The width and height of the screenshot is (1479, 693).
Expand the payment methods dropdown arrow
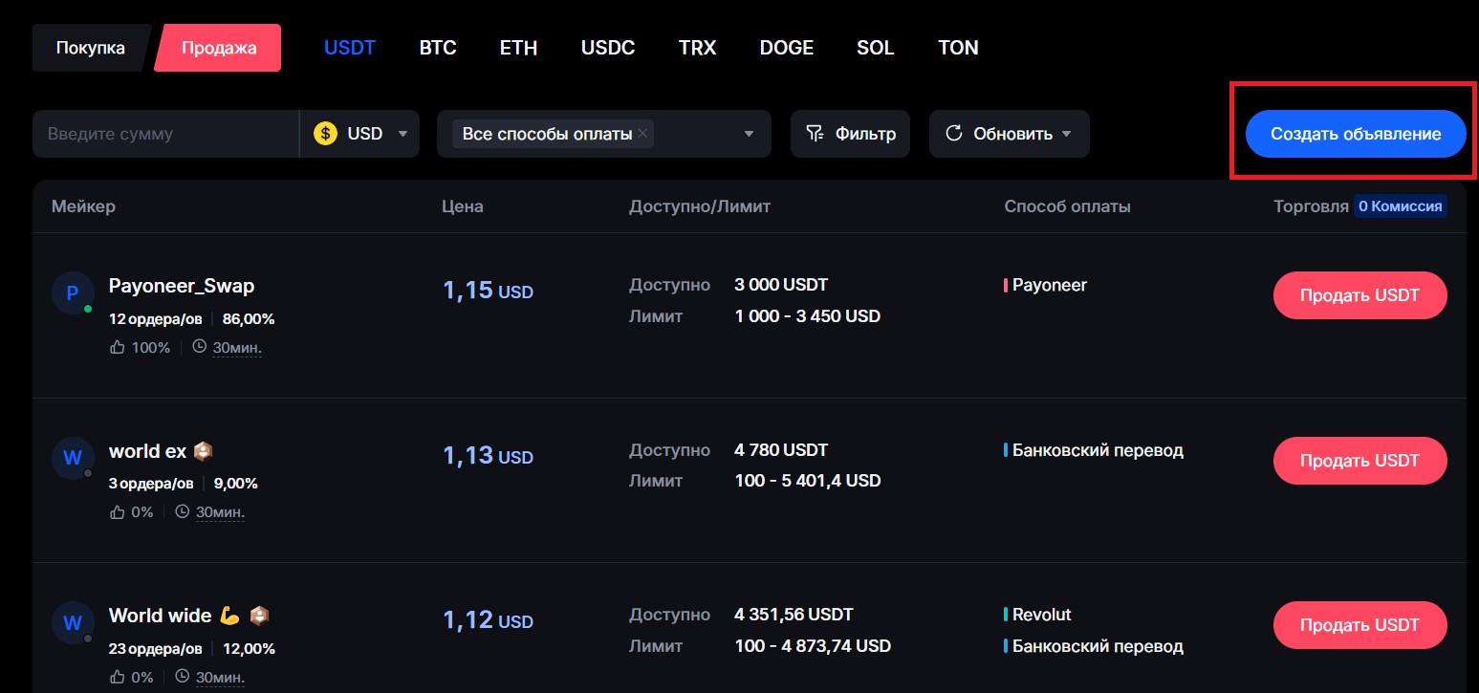pyautogui.click(x=750, y=134)
